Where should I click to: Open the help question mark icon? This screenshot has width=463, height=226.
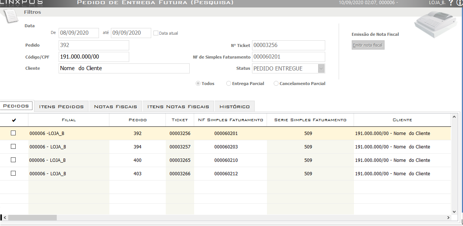[451, 3]
